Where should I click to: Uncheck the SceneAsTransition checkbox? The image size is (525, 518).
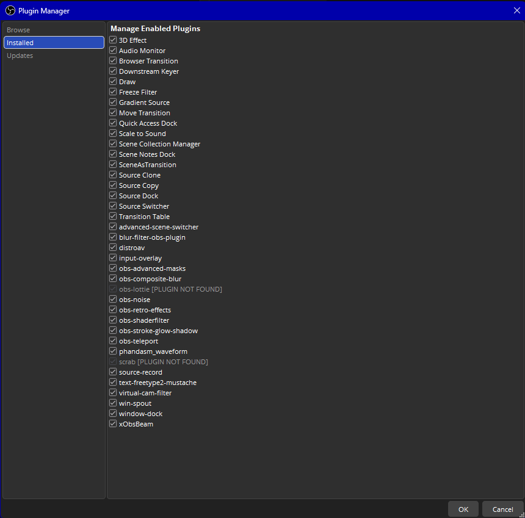pos(113,165)
